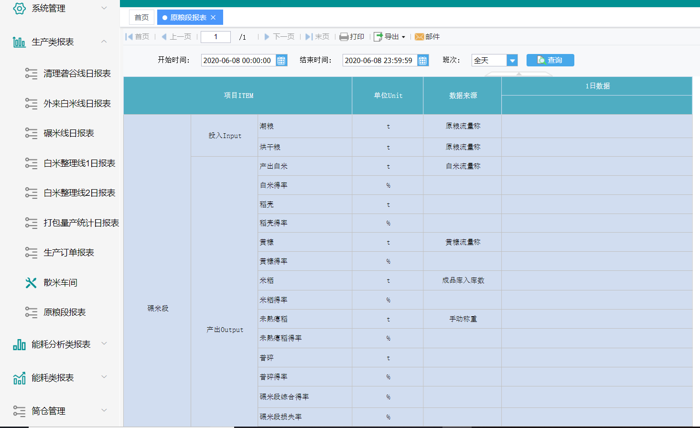The width and height of the screenshot is (700, 428).
Task: Click the list icon beside 碾米线日报表
Action: 31,134
